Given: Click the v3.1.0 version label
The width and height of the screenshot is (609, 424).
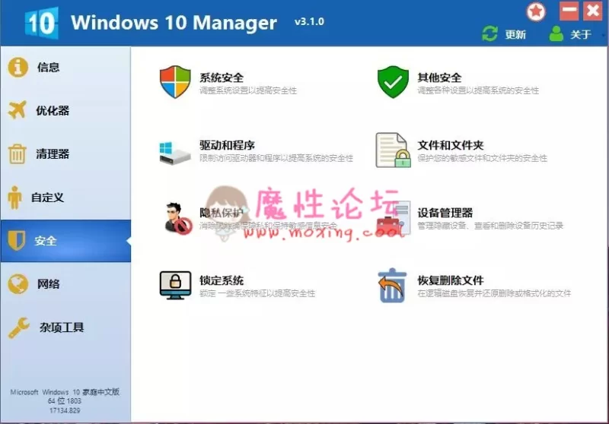Looking at the screenshot, I should click(x=309, y=22).
